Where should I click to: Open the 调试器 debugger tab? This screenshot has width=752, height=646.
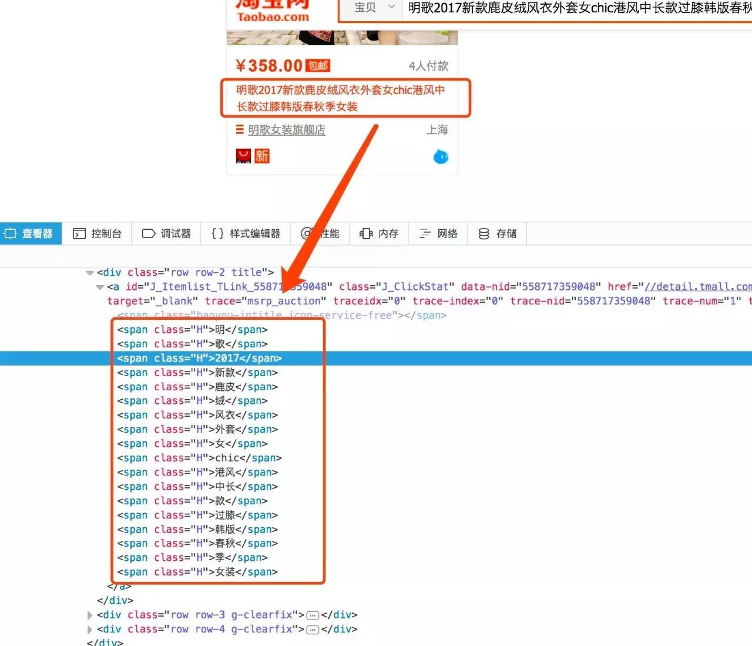166,233
